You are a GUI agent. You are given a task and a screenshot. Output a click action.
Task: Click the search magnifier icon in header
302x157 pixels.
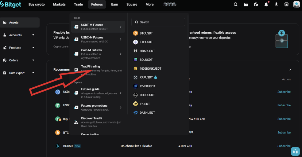tap(236, 5)
